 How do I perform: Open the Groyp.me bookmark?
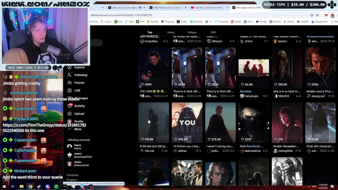click(x=167, y=22)
